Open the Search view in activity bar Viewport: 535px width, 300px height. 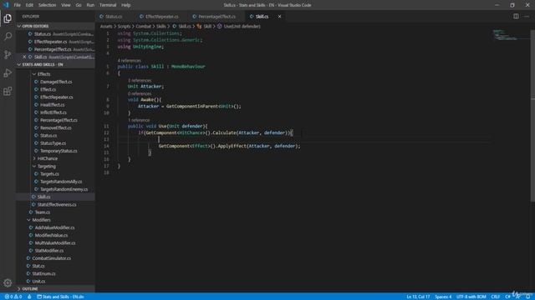click(8, 37)
